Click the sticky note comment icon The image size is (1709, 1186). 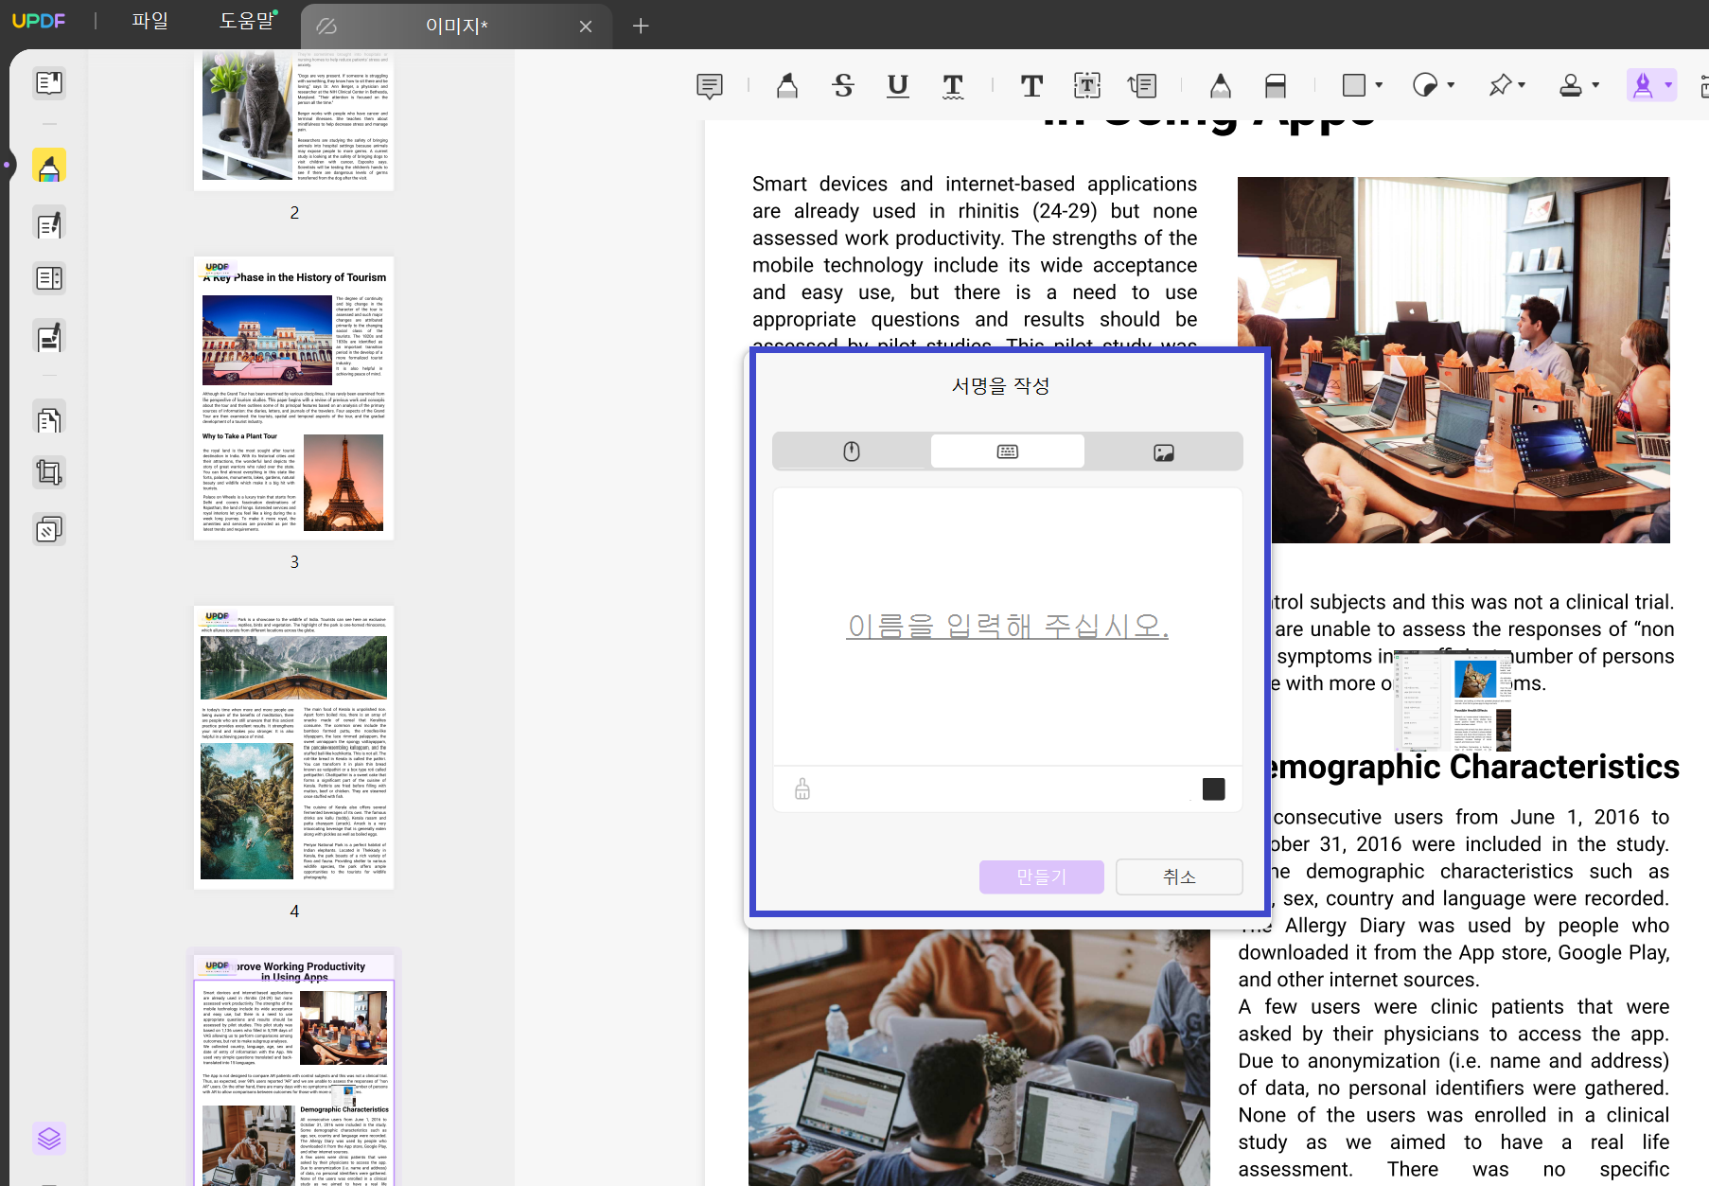tap(709, 86)
